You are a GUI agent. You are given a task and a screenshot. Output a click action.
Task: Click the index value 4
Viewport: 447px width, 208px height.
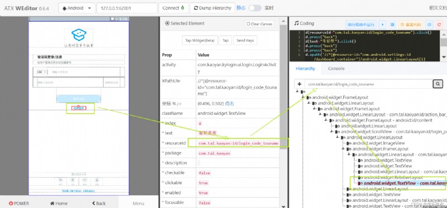tap(200, 123)
